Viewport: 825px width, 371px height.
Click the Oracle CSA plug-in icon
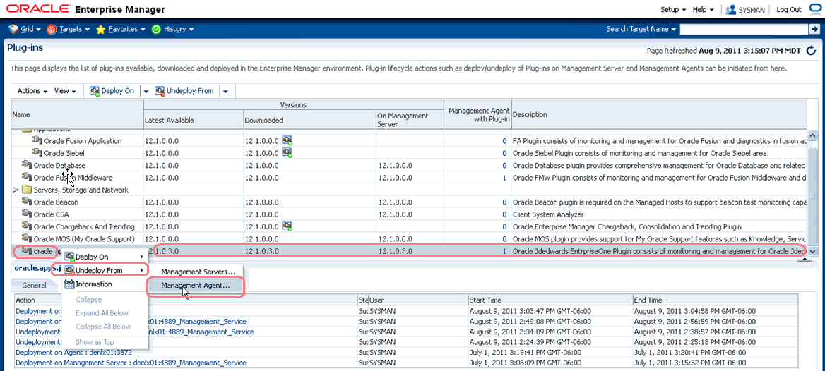pos(27,214)
